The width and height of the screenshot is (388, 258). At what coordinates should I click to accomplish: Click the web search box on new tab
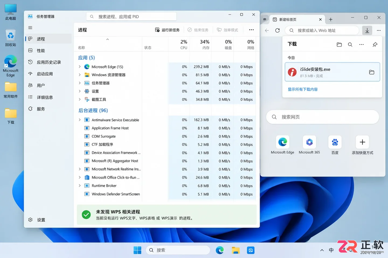[x=323, y=117]
